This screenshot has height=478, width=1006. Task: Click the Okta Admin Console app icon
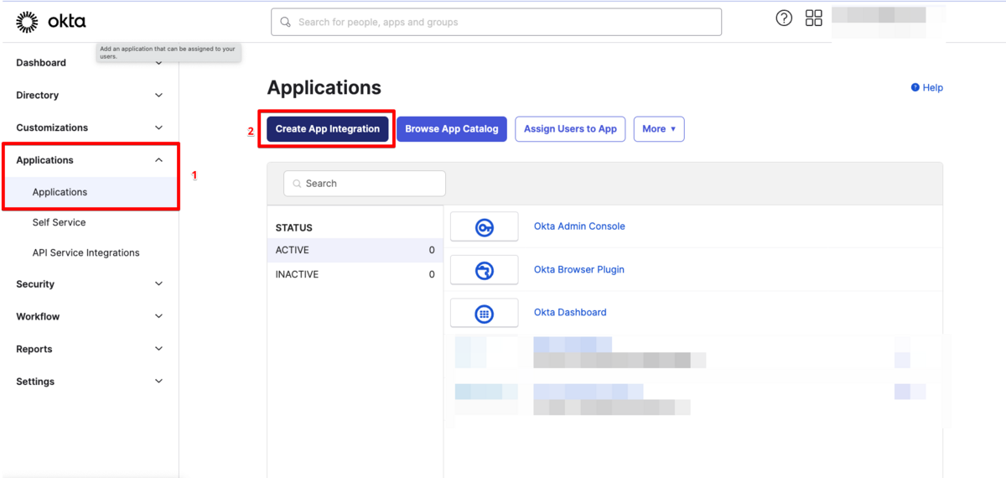coord(484,226)
